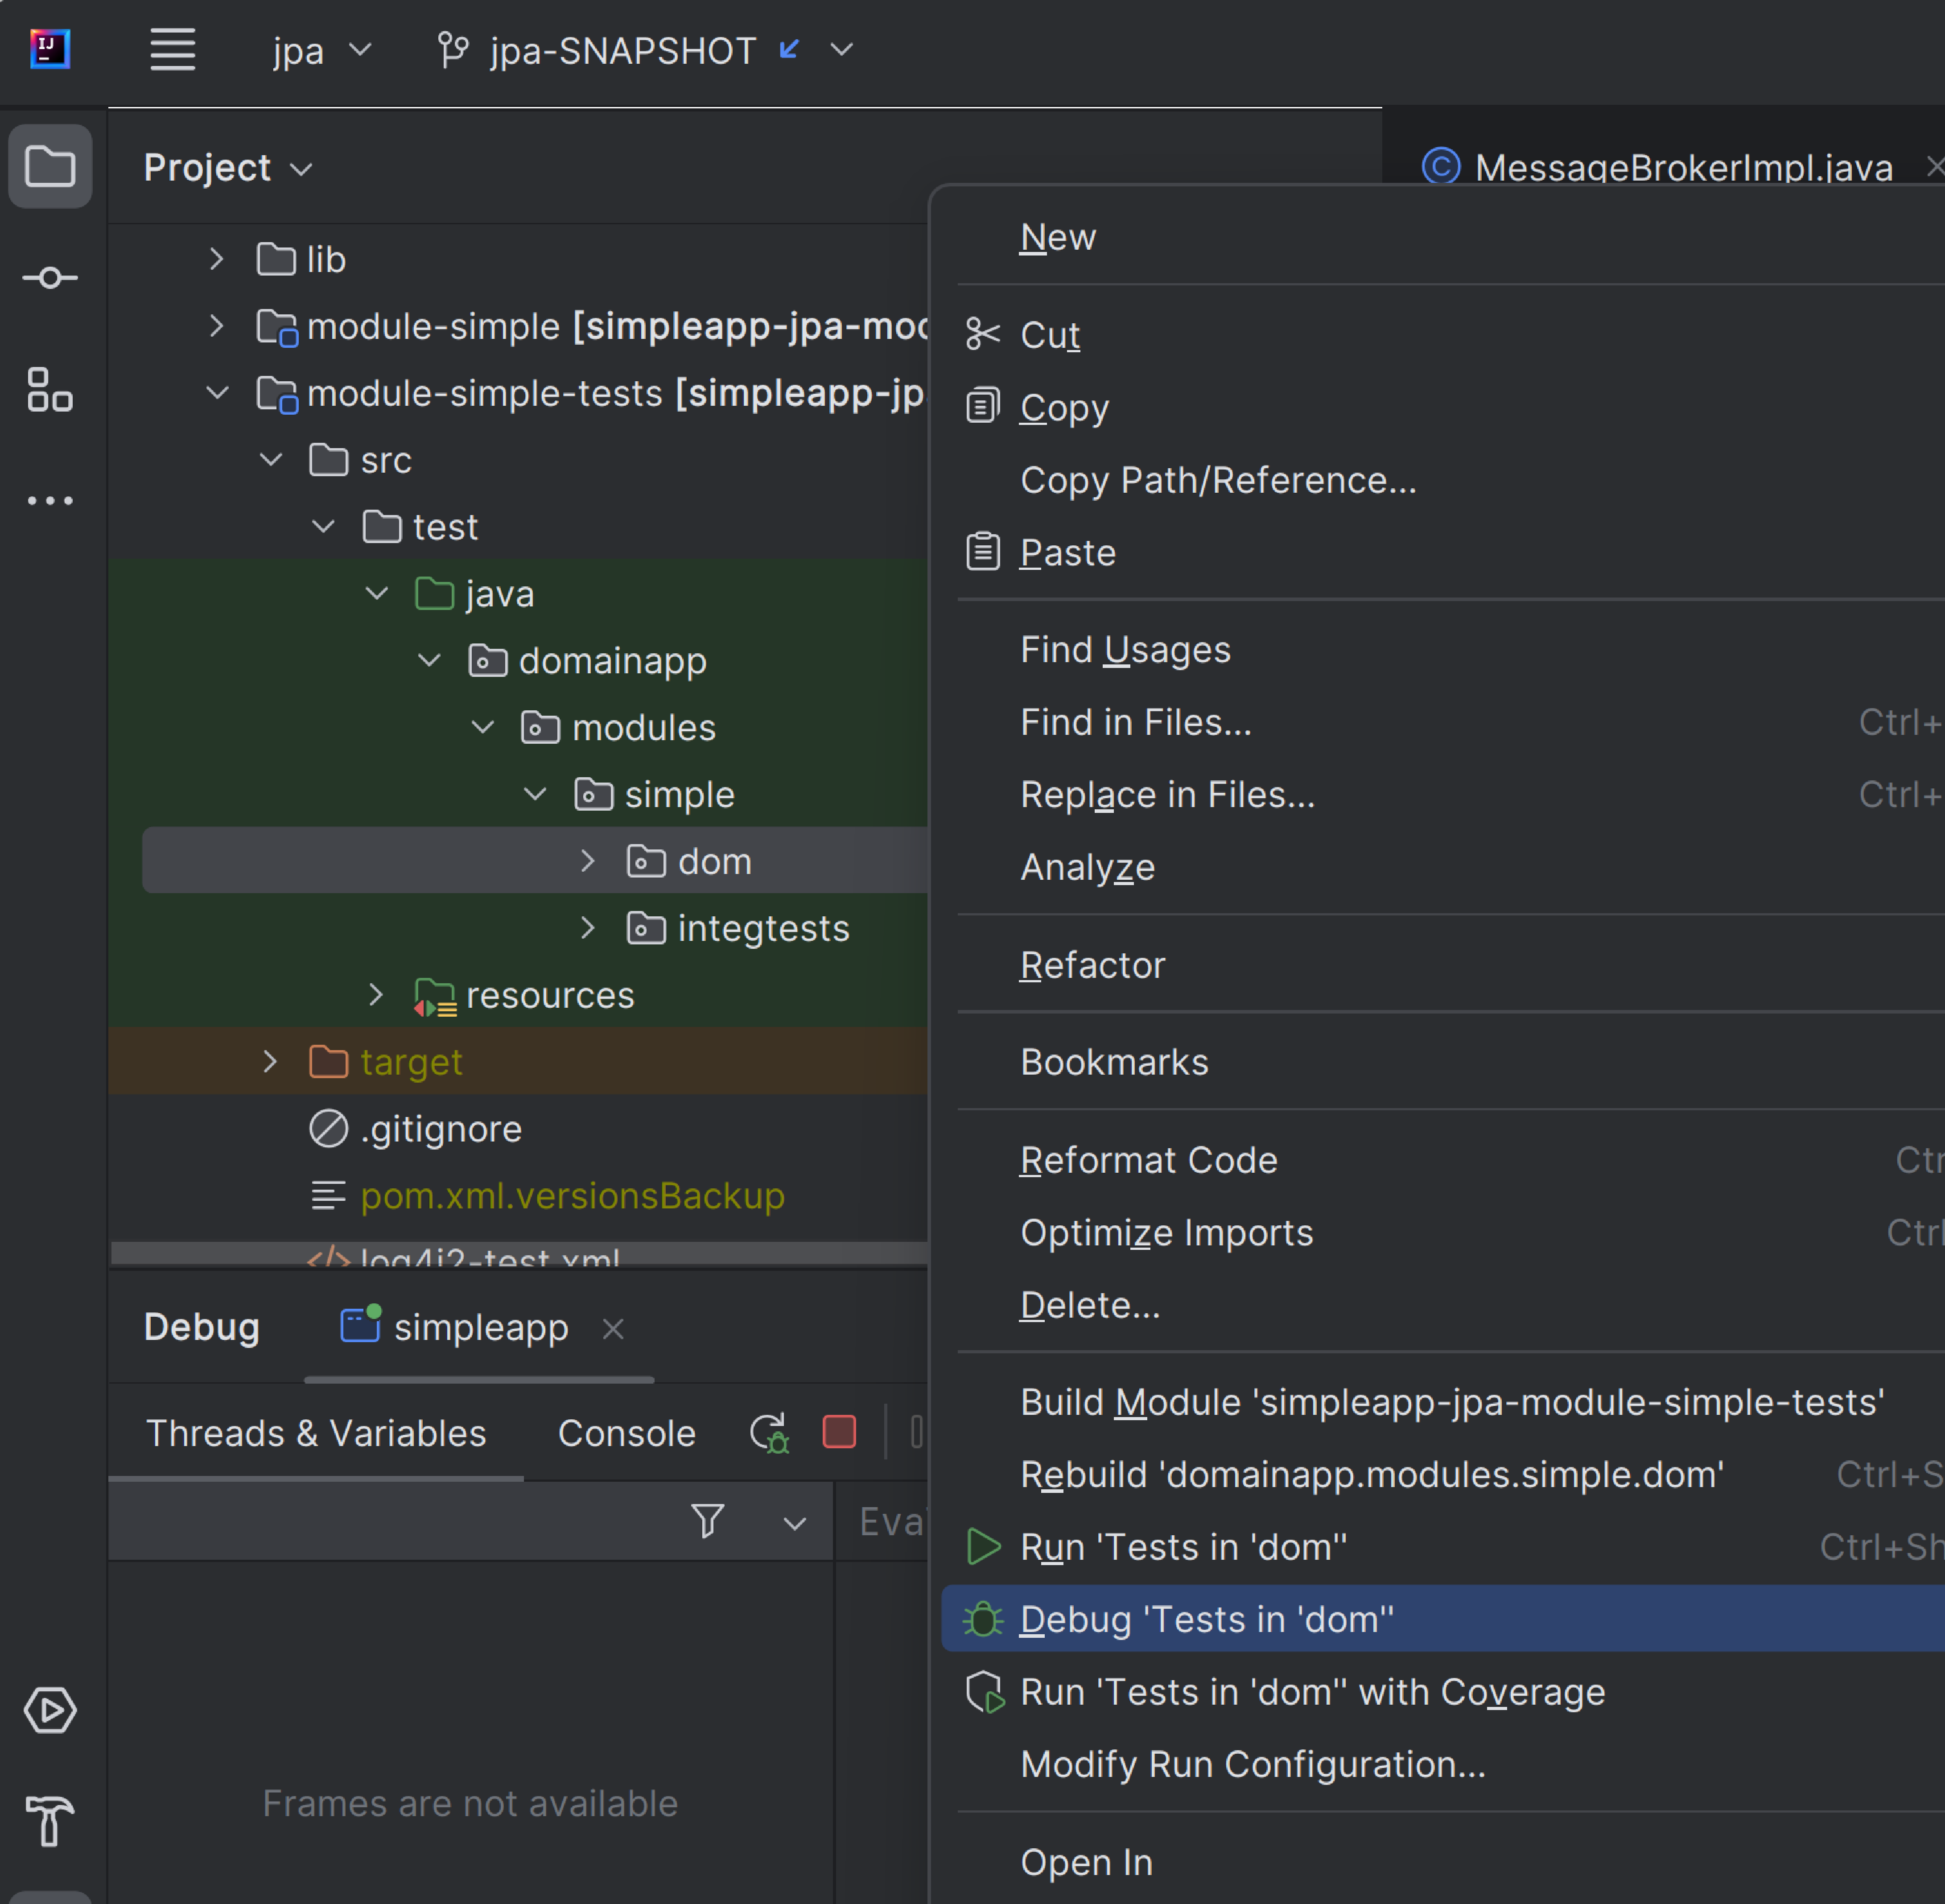The height and width of the screenshot is (1904, 1945).
Task: Click the Rerun debug icon
Action: coord(769,1433)
